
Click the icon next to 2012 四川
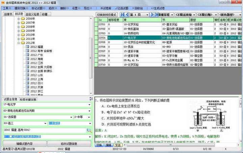pos(27,83)
